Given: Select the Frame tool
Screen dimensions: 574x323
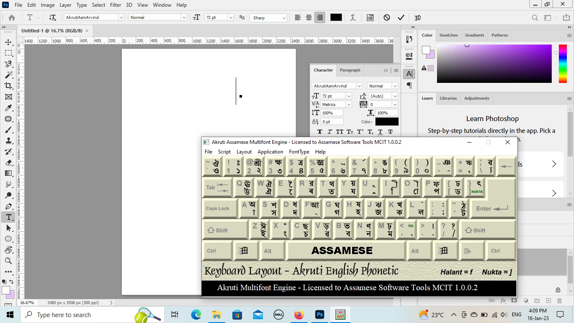Looking at the screenshot, I should tap(8, 97).
